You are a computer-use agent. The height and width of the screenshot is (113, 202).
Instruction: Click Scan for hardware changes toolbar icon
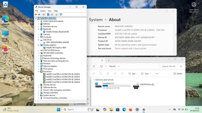pos(56,14)
